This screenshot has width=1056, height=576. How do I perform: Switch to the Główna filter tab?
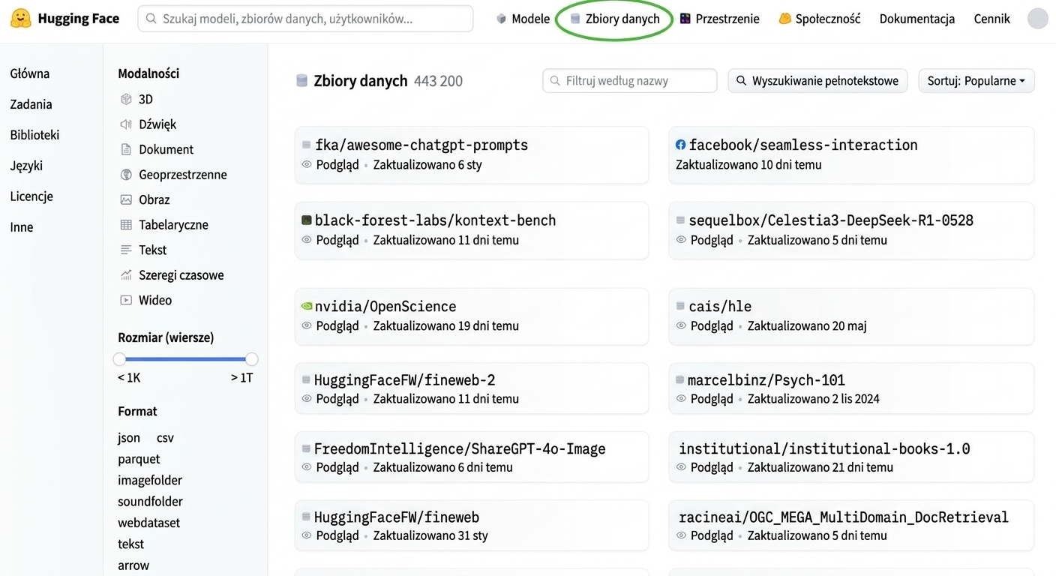(30, 73)
